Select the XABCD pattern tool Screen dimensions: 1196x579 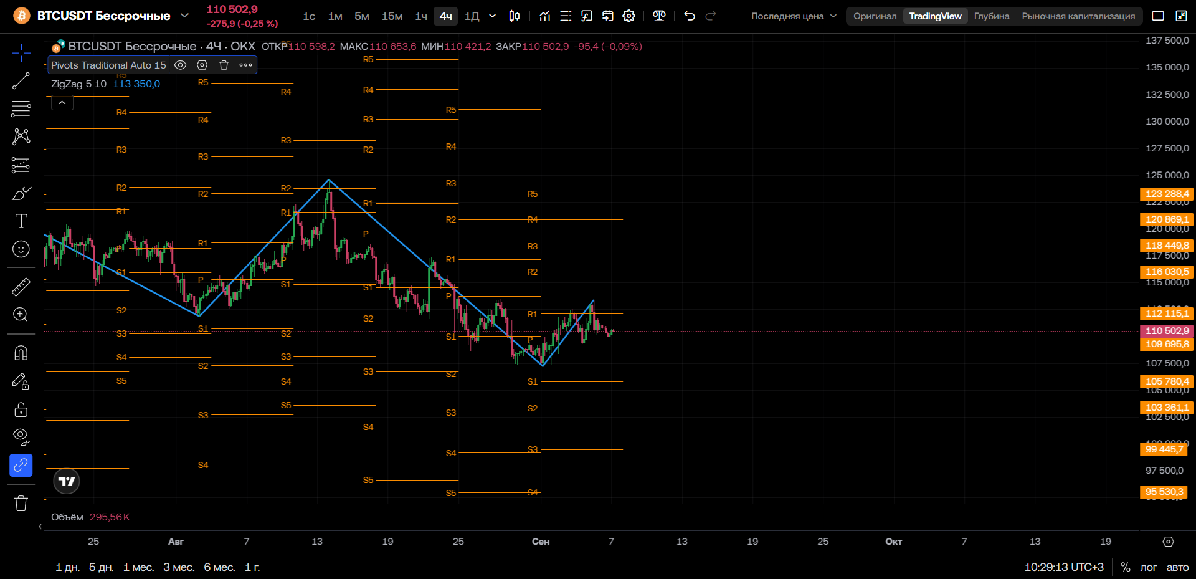(x=21, y=136)
